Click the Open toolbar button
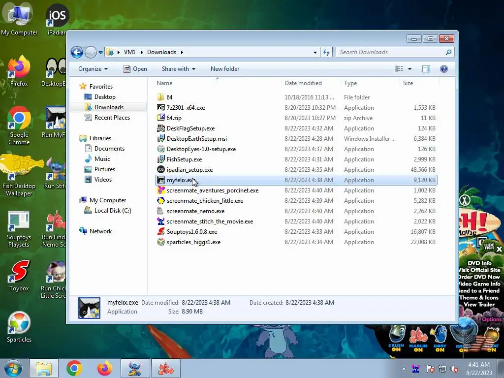 [135, 69]
